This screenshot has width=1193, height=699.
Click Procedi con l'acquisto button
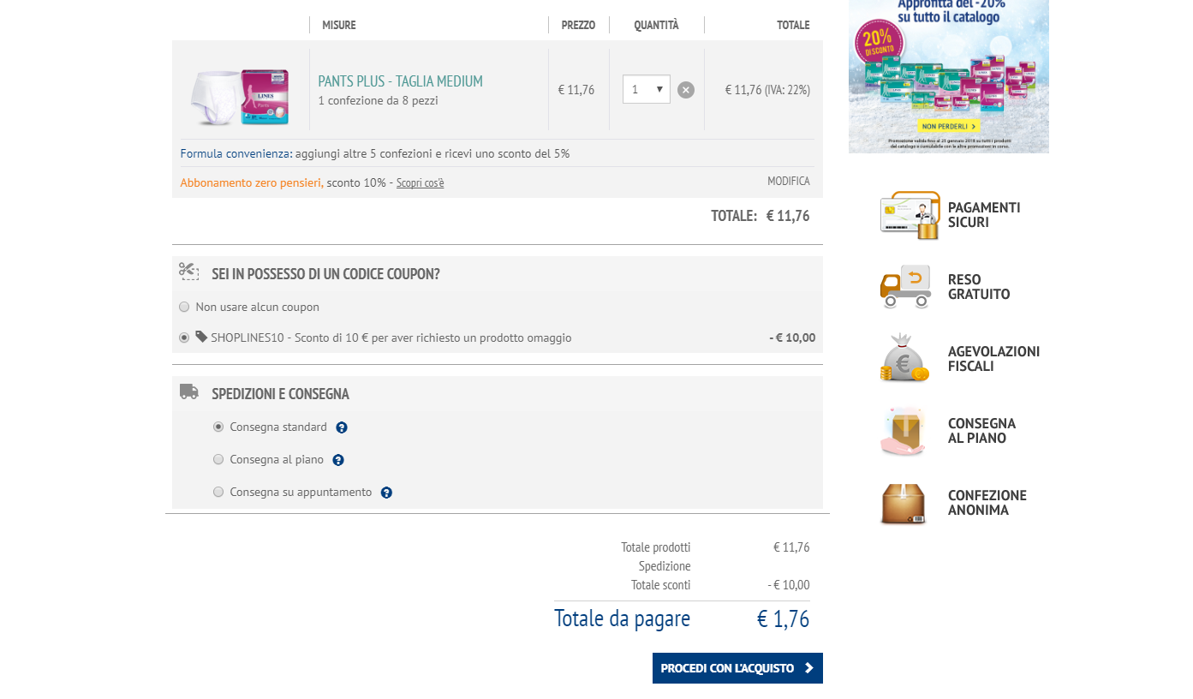[x=737, y=668]
